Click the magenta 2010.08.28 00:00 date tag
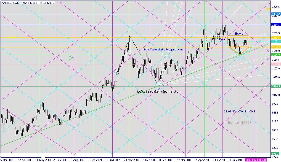281x162 pixels. [256, 160]
